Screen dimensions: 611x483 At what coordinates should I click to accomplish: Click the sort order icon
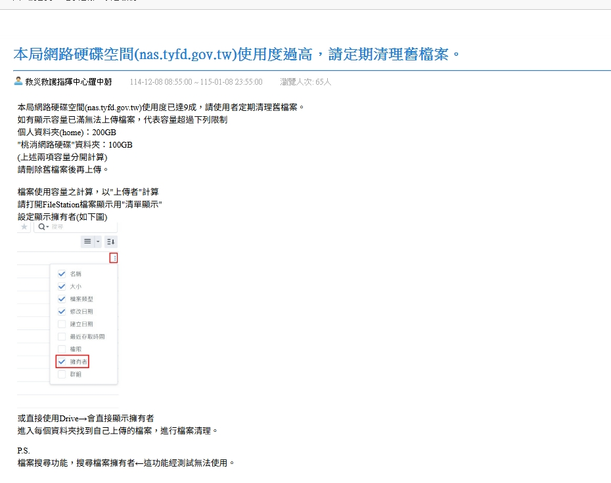pos(110,241)
